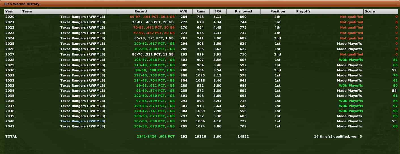The image size is (400, 154).
Task: Open the 2041 Texas Rangers team entry
Action: click(83, 126)
